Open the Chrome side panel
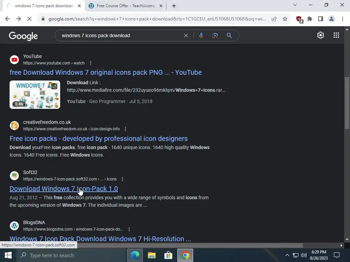Image resolution: width=350 pixels, height=262 pixels. 321,19
